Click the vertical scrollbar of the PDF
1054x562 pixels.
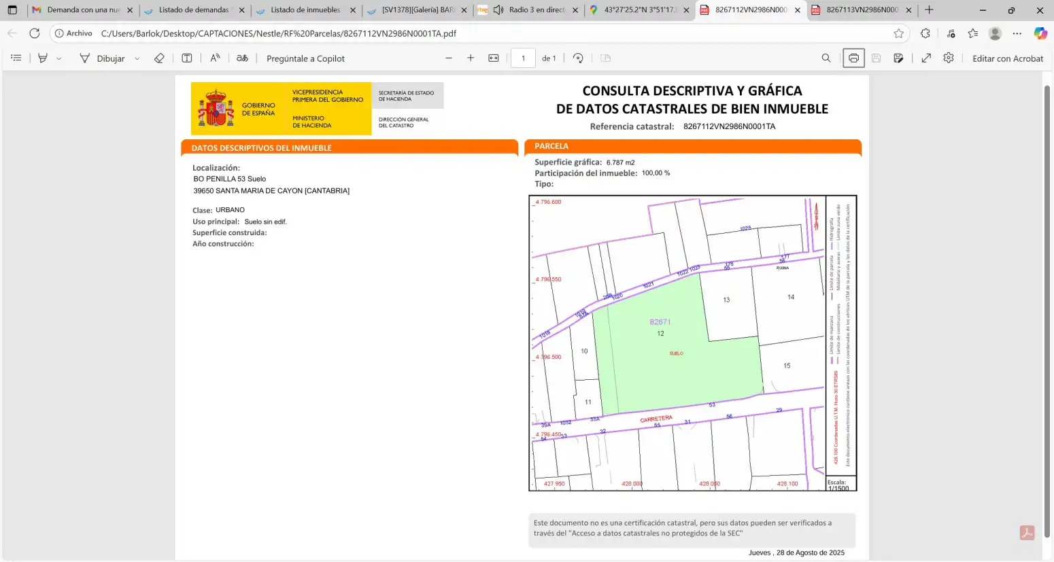pos(1048,313)
